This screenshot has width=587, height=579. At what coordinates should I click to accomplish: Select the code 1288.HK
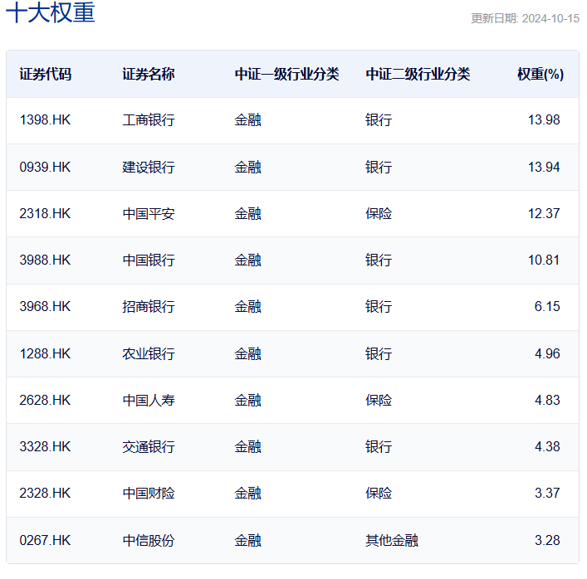[x=45, y=354]
